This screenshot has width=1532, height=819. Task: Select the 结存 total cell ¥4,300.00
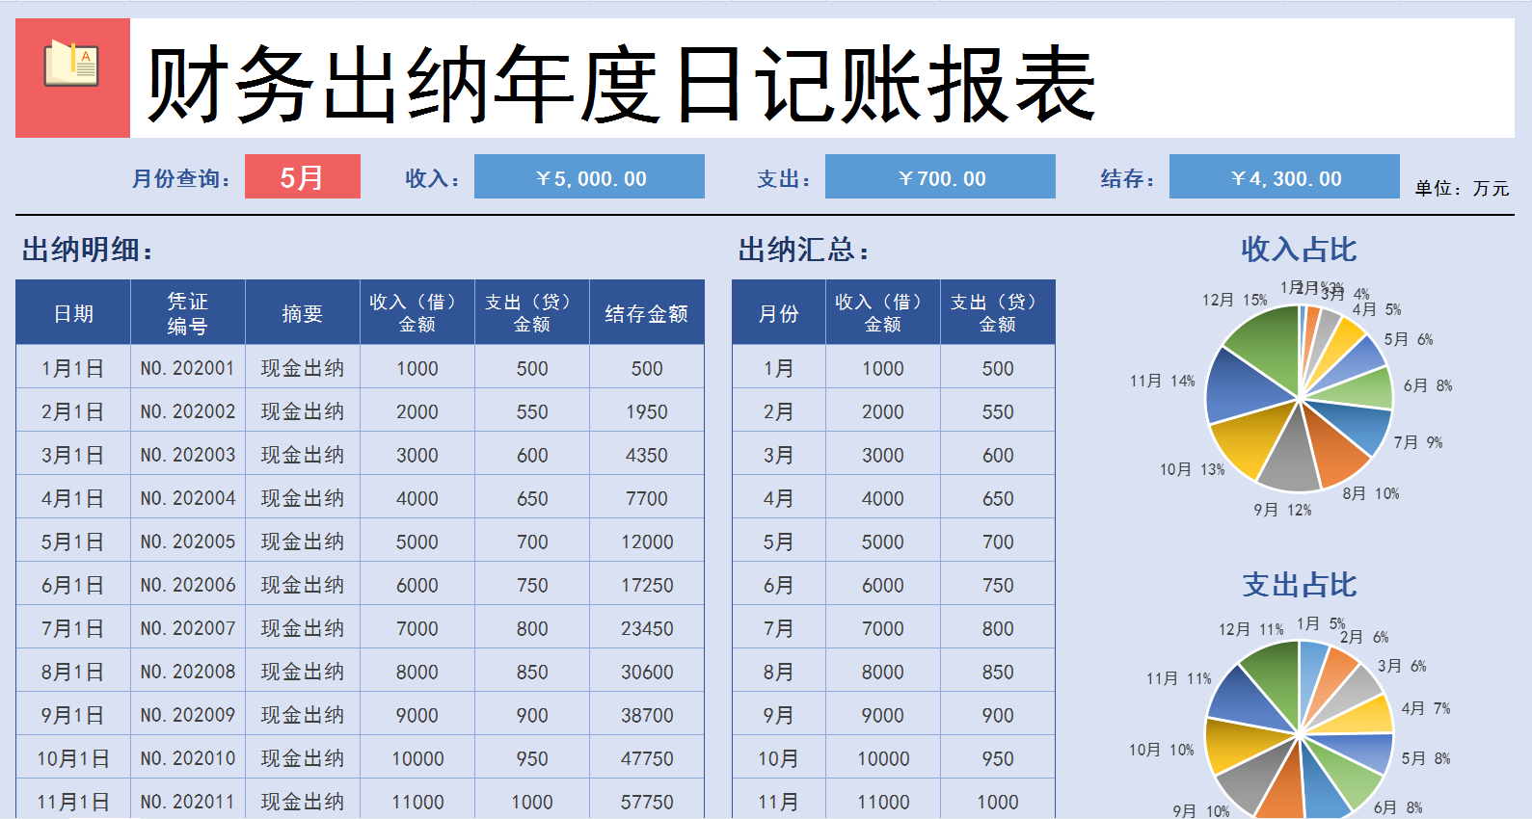[1284, 177]
